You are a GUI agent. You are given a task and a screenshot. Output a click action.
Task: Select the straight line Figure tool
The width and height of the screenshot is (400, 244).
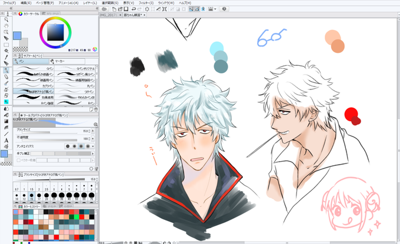6,134
